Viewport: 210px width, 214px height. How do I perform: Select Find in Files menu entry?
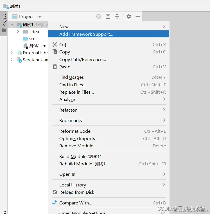(109, 85)
